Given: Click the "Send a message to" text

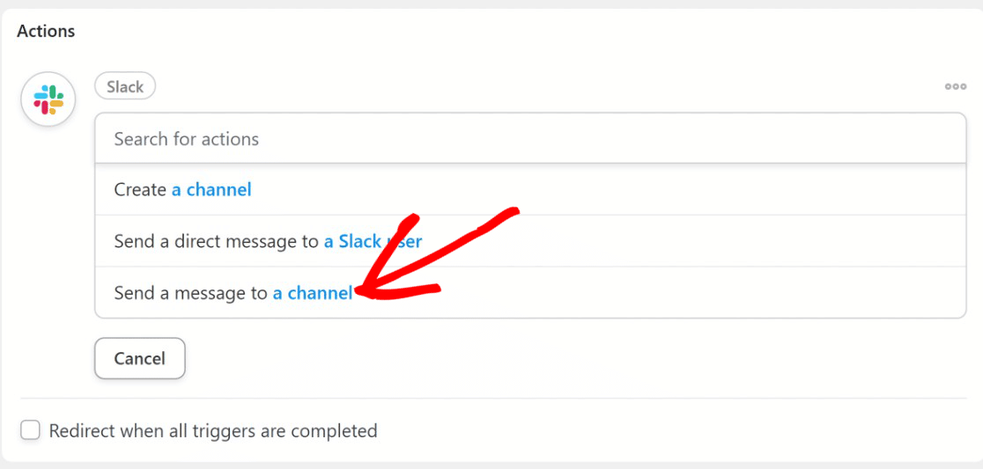Looking at the screenshot, I should point(190,293).
